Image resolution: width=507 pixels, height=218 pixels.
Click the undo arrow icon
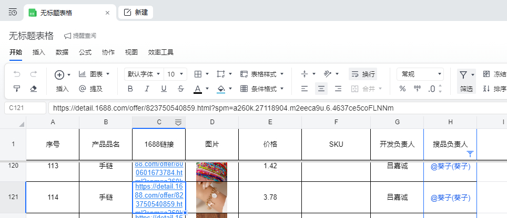coord(17,74)
